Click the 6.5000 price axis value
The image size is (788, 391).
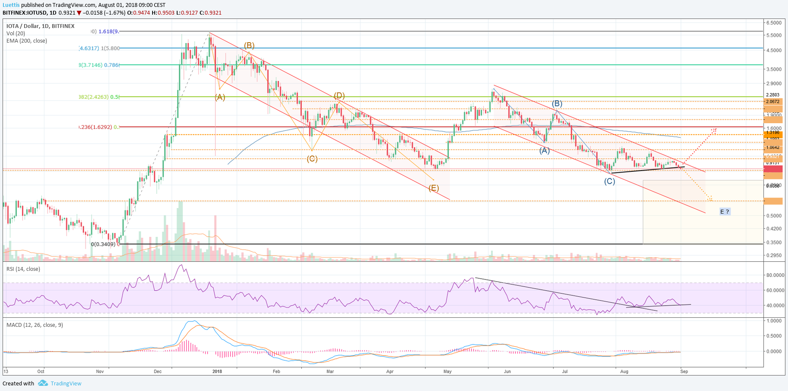[774, 22]
